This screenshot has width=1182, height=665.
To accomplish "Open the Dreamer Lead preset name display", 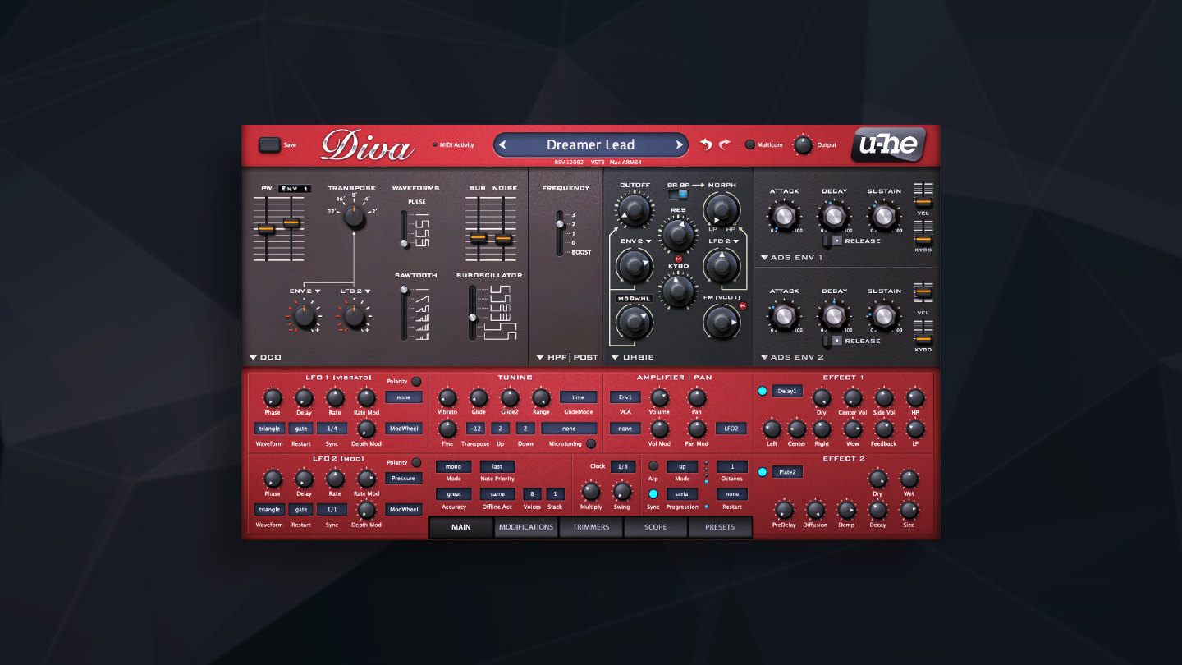I will [591, 145].
